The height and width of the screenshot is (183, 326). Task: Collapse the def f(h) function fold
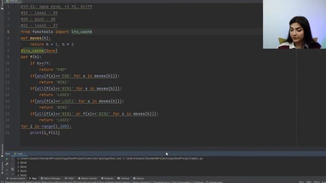(19, 57)
